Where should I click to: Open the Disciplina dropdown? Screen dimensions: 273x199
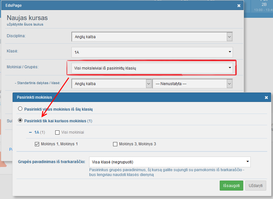[152, 37]
